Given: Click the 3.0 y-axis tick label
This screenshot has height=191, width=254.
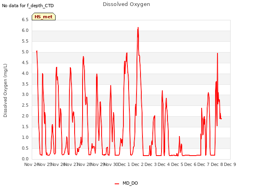Looking at the screenshot, I should pos(25,95).
